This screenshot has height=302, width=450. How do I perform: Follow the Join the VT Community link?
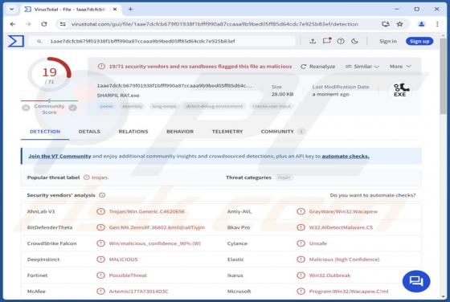59,156
